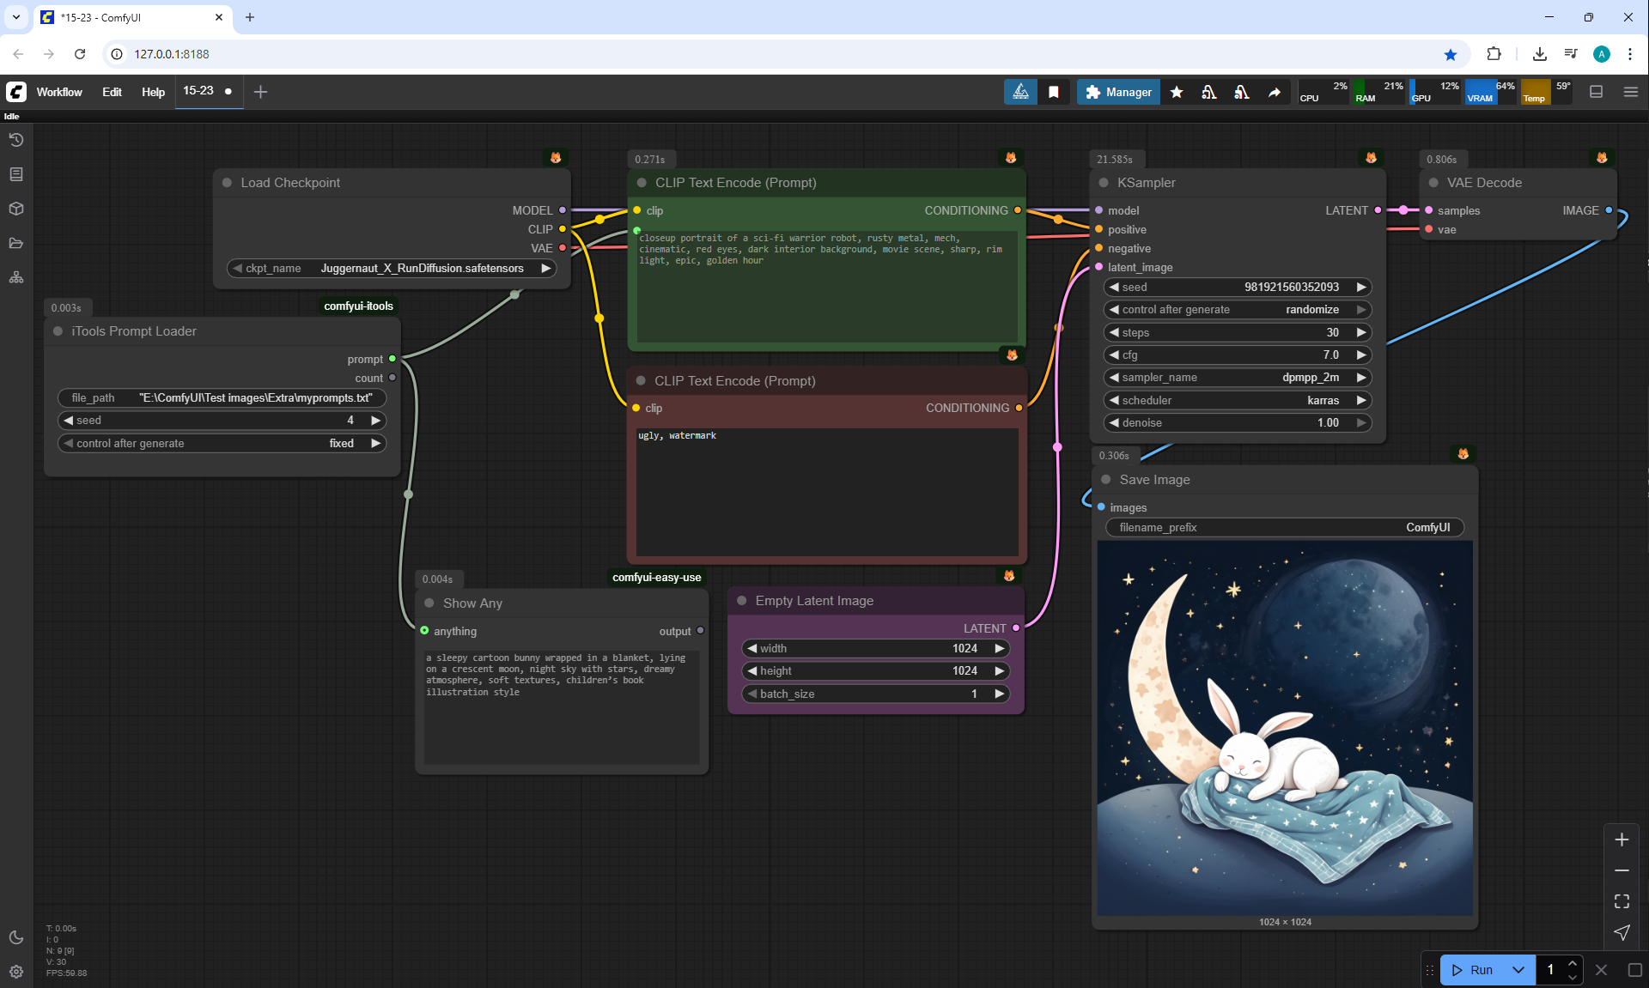Screen dimensions: 1649x988
Task: Click the Manager button
Action: click(1118, 92)
